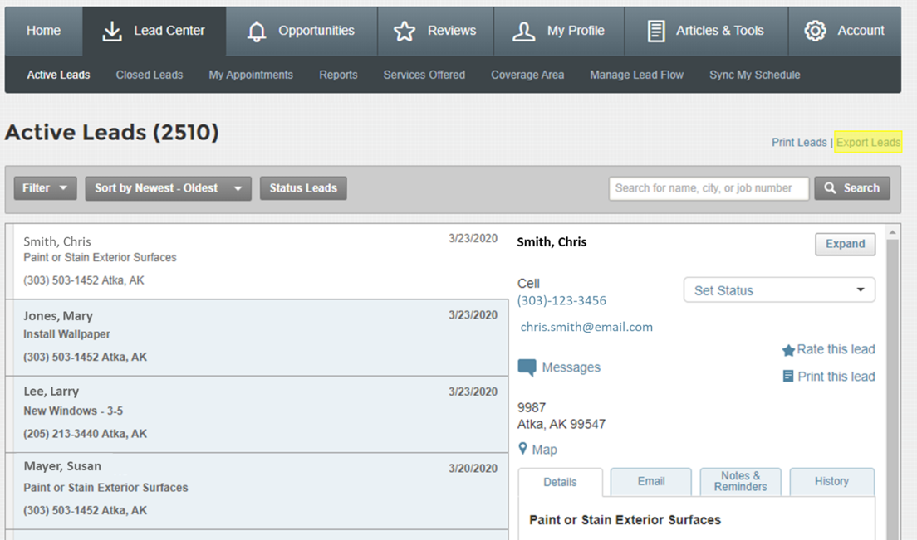This screenshot has width=917, height=540.
Task: Click the Opportunities bell icon
Action: pos(256,32)
